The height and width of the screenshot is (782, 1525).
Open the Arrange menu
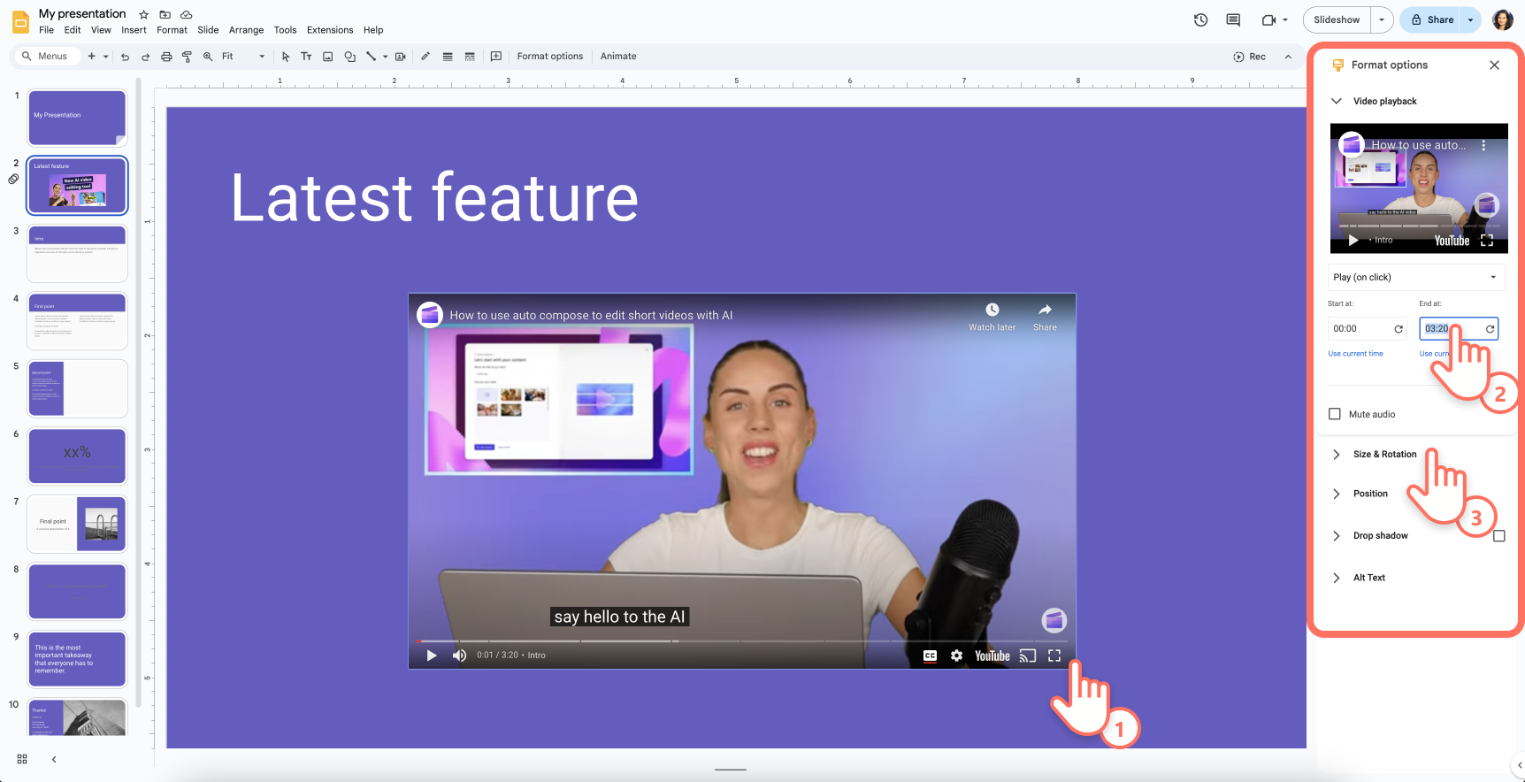[246, 30]
